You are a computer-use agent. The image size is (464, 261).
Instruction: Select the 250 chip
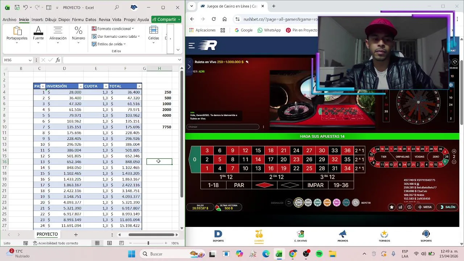click(298, 203)
